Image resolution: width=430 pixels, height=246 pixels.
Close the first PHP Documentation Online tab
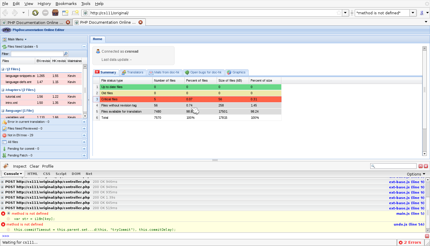click(68, 22)
